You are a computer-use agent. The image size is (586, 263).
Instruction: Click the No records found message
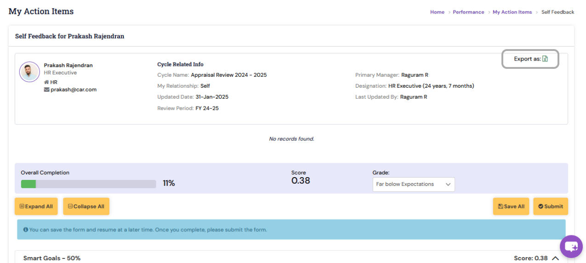[291, 139]
